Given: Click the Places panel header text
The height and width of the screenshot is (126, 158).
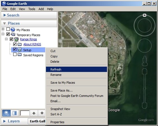Looking at the screenshot, I should (x=14, y=23).
